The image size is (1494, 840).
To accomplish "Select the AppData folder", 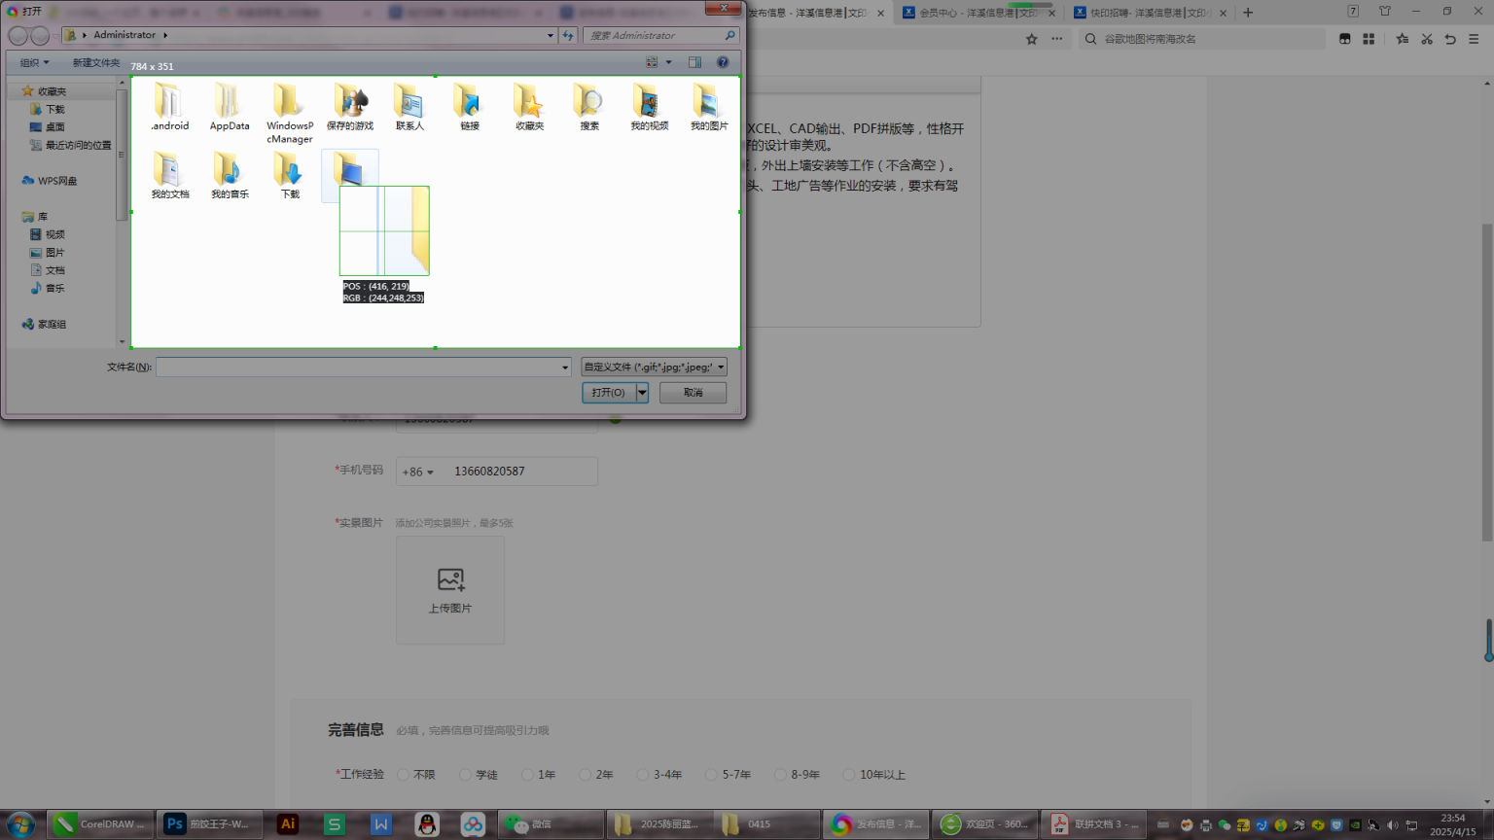I will pos(230,107).
